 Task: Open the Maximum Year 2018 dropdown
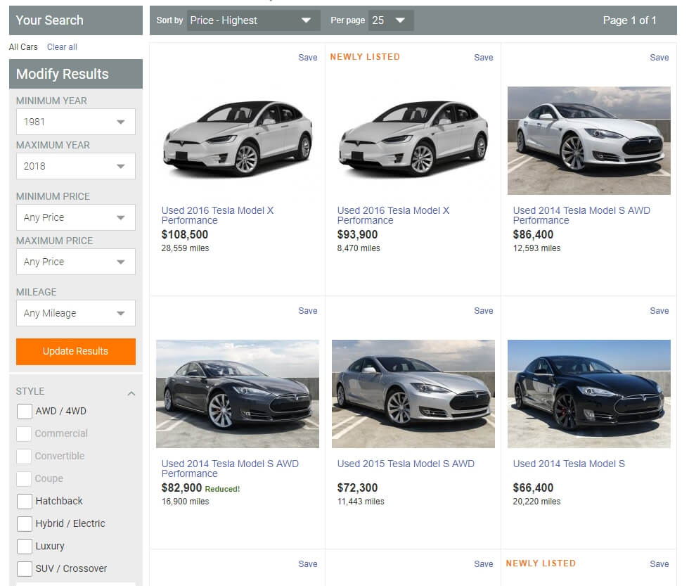click(76, 166)
